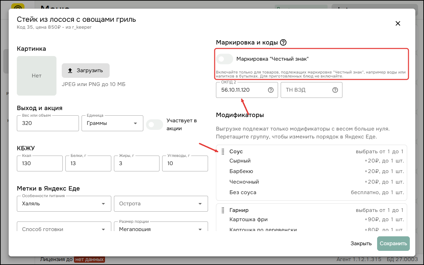Click the Вес или объем input field
The image size is (424, 265).
pyautogui.click(x=48, y=123)
